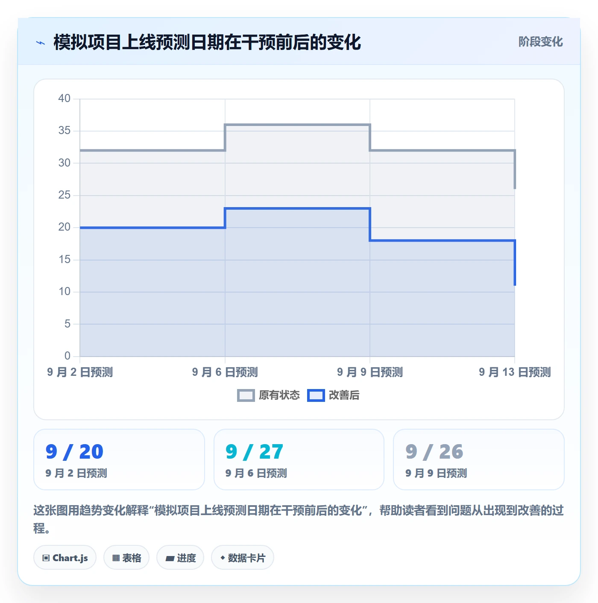
Task: Click the y-axis value 10
Action: coord(64,292)
